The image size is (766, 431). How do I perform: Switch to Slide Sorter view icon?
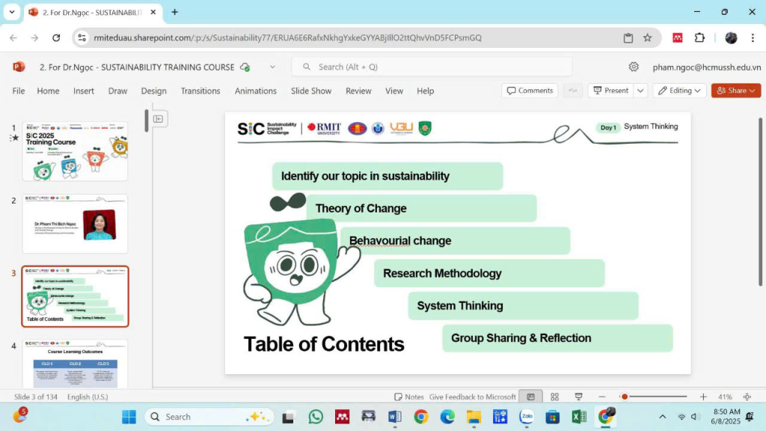click(x=554, y=397)
